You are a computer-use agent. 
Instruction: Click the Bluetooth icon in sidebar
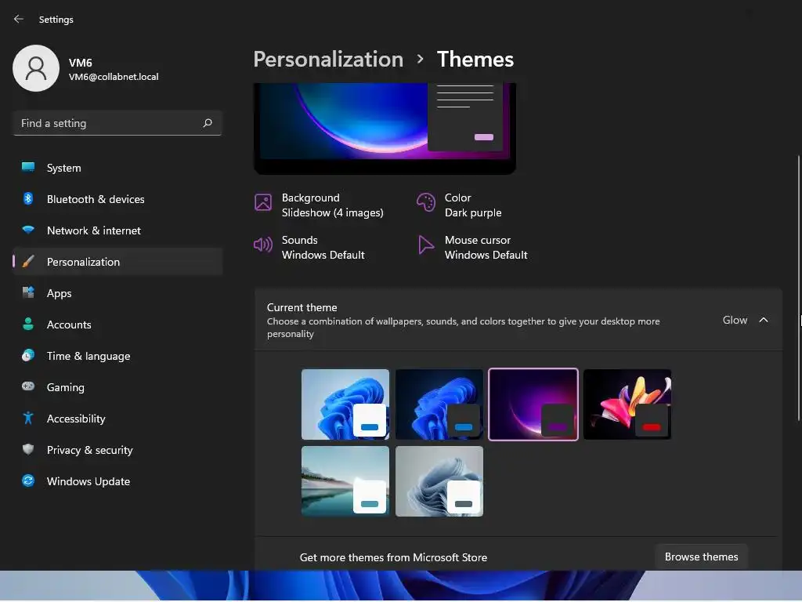coord(28,198)
